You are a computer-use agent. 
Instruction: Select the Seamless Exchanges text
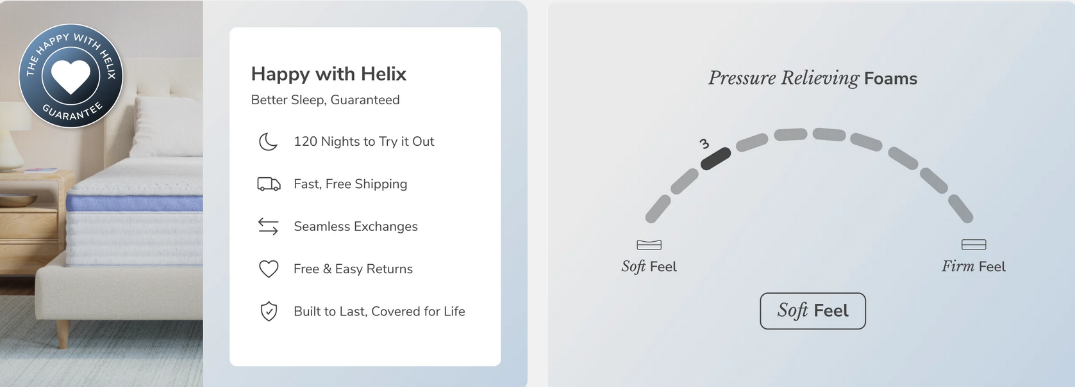pos(355,226)
